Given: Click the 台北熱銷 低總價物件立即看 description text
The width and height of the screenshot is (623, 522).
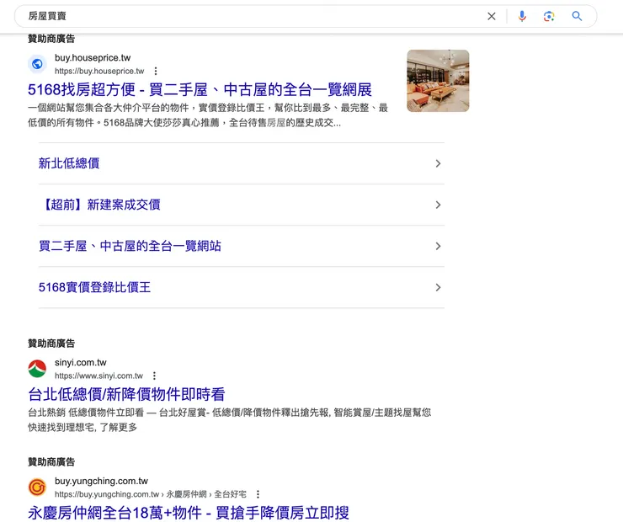Looking at the screenshot, I should click(x=229, y=420).
